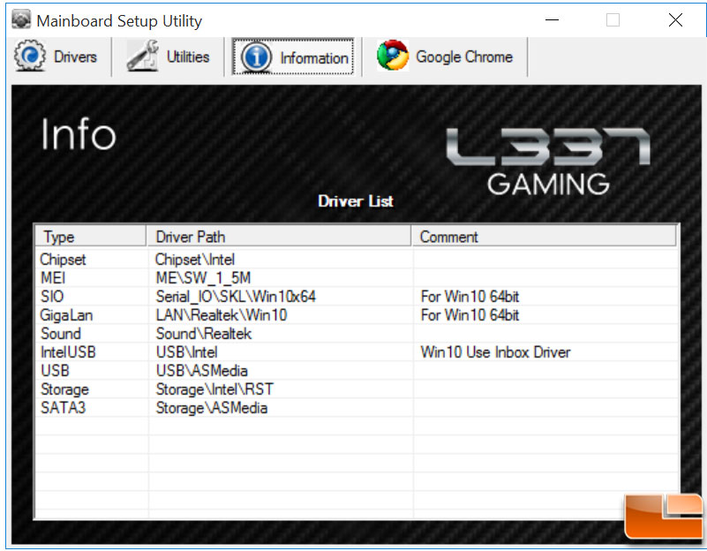
Task: Select the SIO type entry
Action: 52,296
